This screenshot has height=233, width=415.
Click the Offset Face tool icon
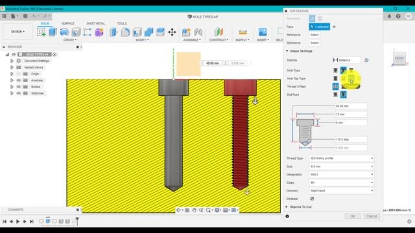(x=160, y=32)
